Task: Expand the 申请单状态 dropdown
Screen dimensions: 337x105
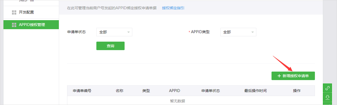Action: point(114,32)
